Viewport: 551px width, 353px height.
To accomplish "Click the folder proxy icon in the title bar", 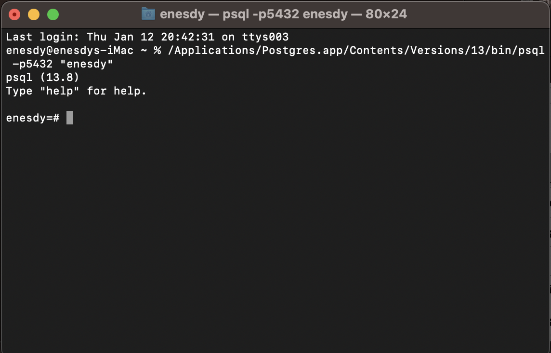I will pyautogui.click(x=148, y=14).
